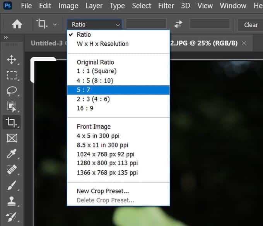Select the Clone Stamp tool
This screenshot has height=226, width=263.
point(12,201)
